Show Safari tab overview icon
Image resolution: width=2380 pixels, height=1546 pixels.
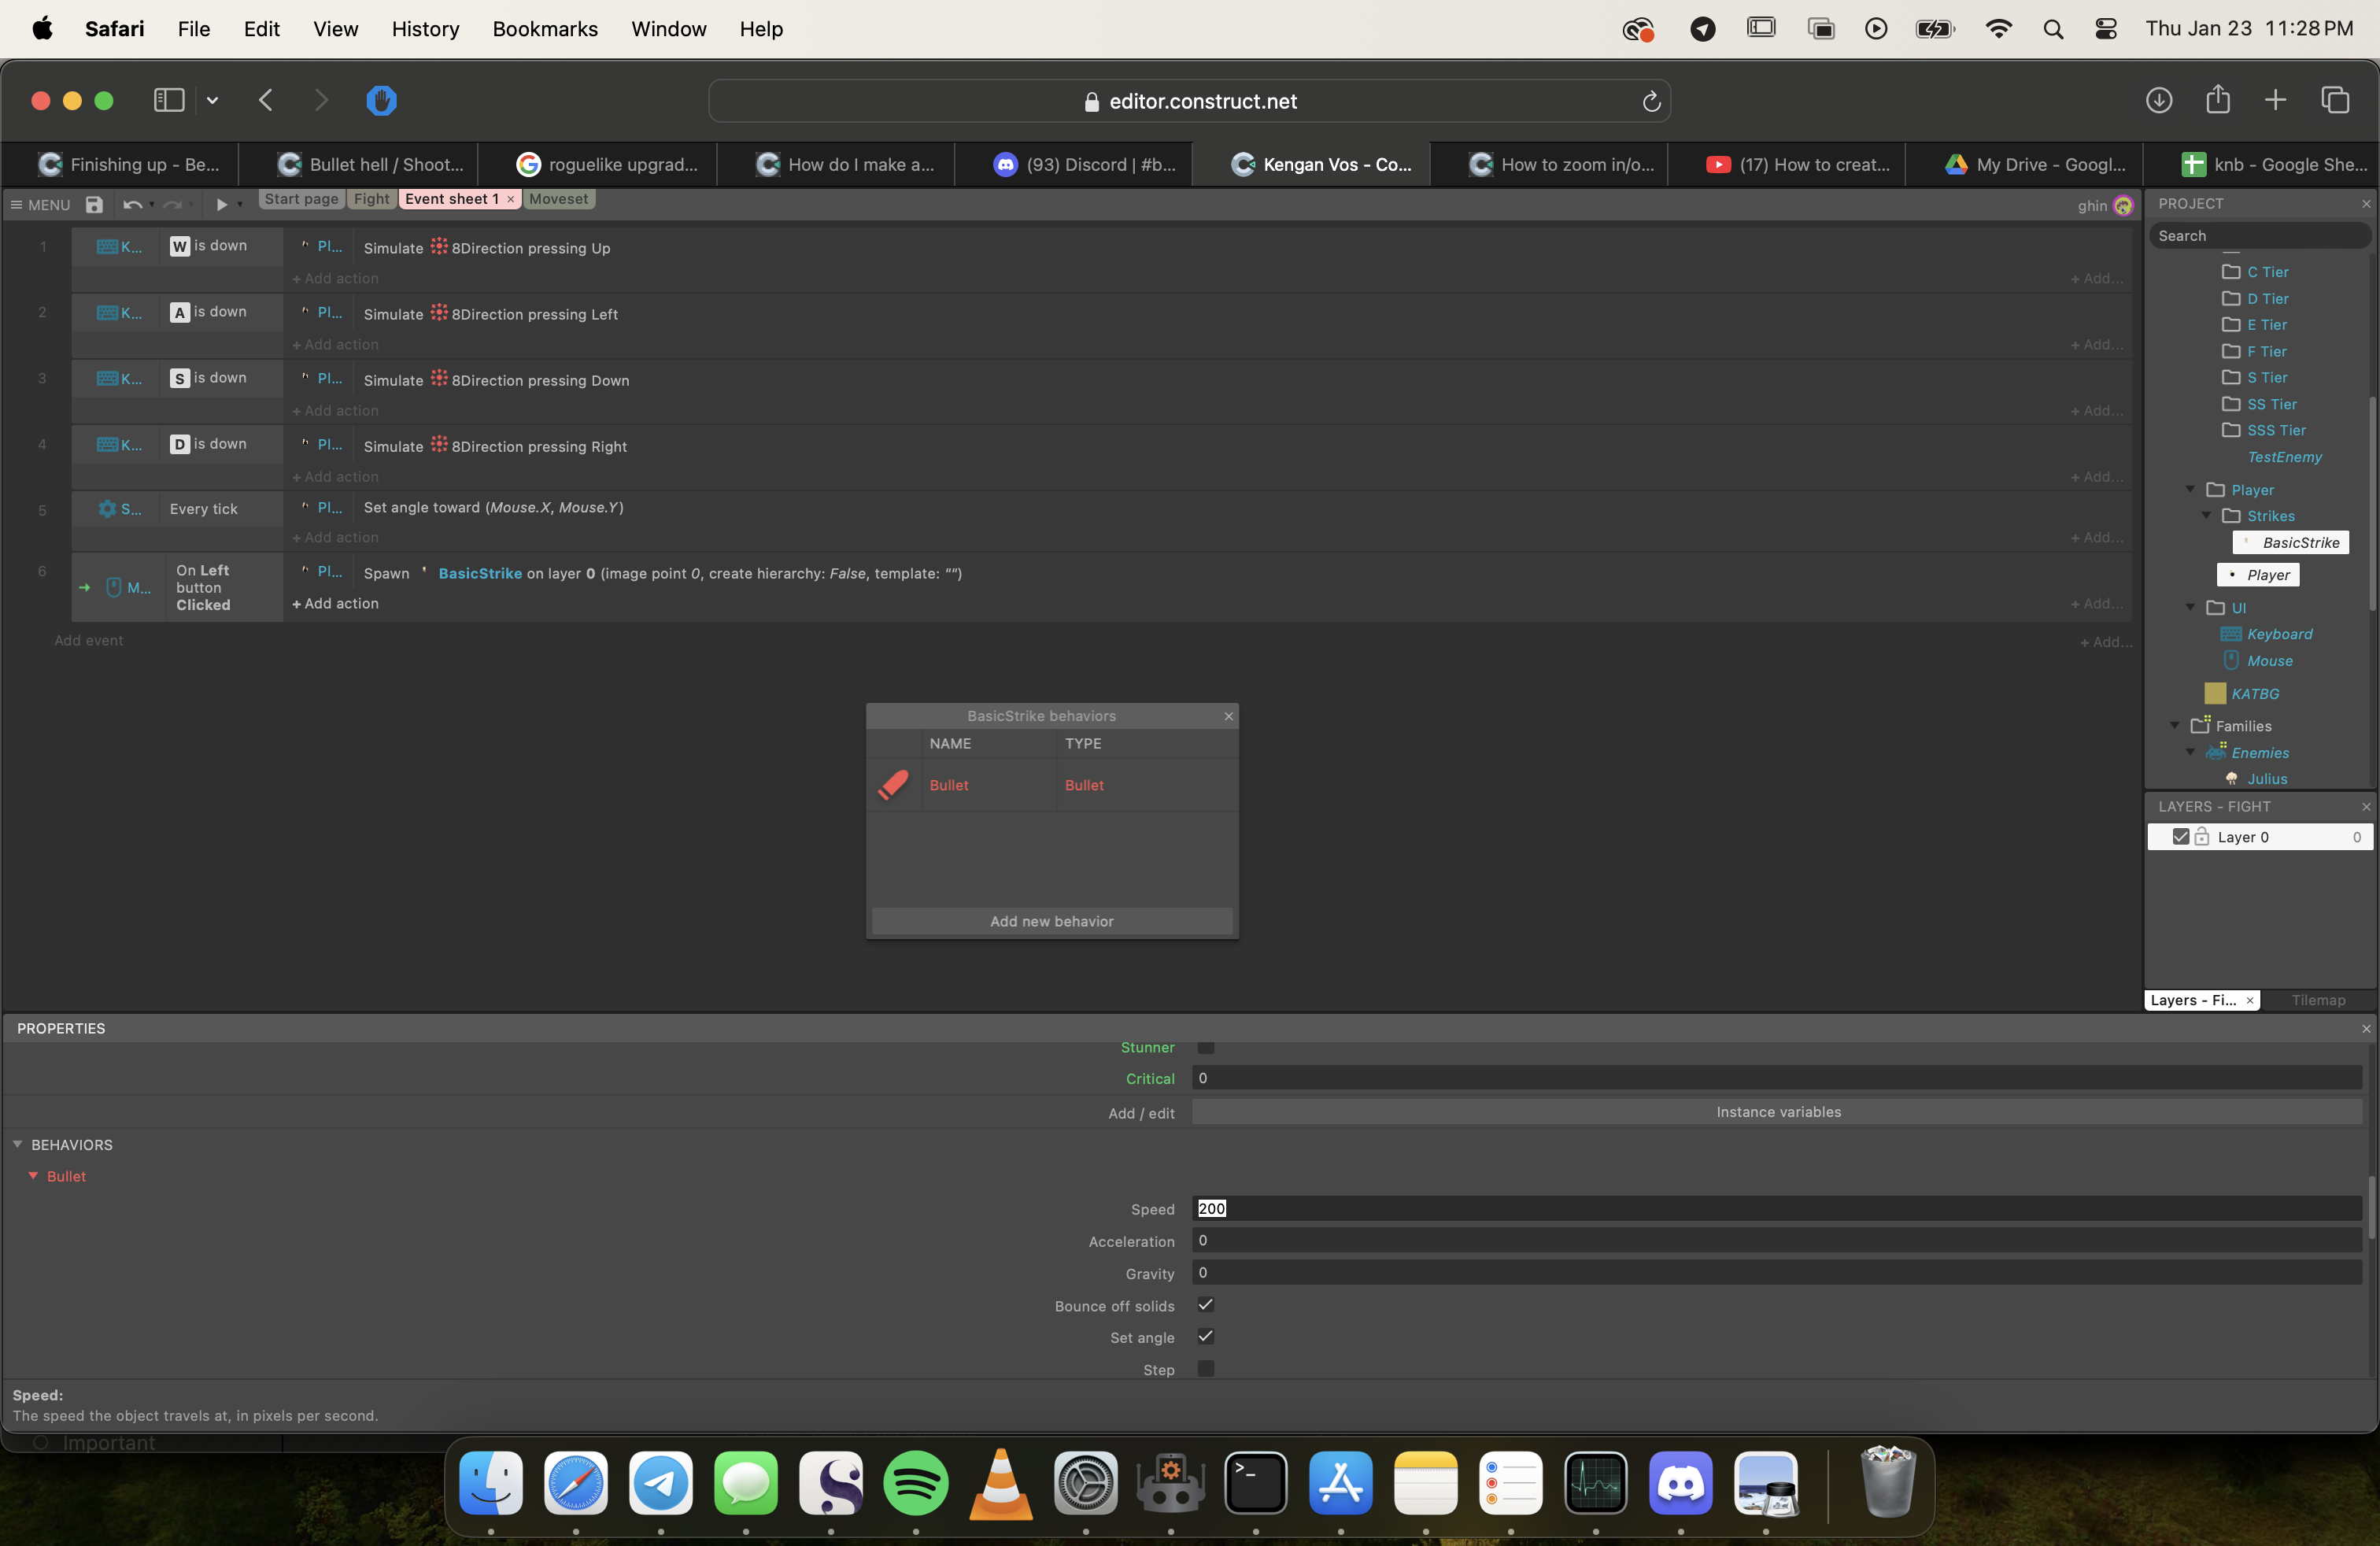(2335, 100)
